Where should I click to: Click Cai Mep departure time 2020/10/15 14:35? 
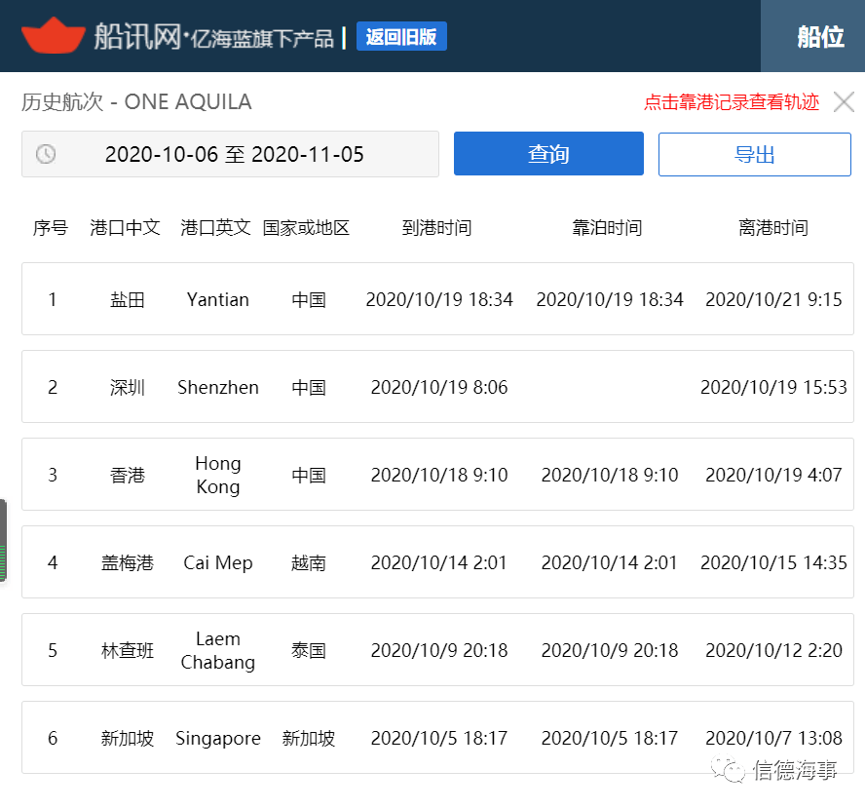click(773, 563)
